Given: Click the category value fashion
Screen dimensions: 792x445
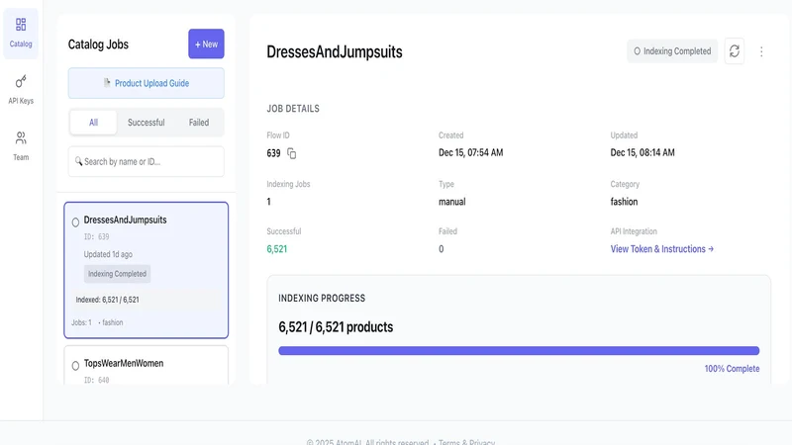Looking at the screenshot, I should pyautogui.click(x=624, y=202).
